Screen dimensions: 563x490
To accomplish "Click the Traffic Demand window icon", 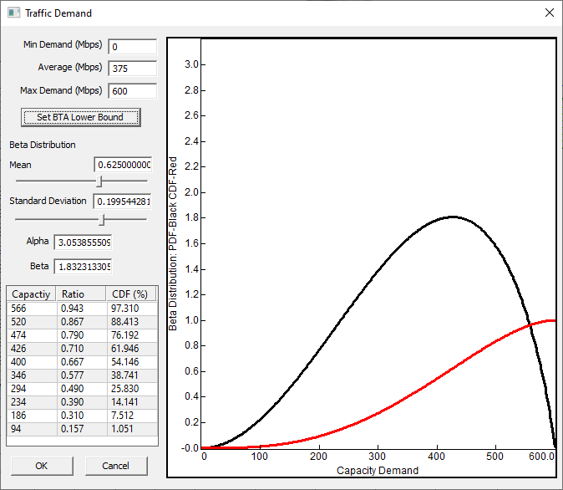I will click(x=13, y=13).
